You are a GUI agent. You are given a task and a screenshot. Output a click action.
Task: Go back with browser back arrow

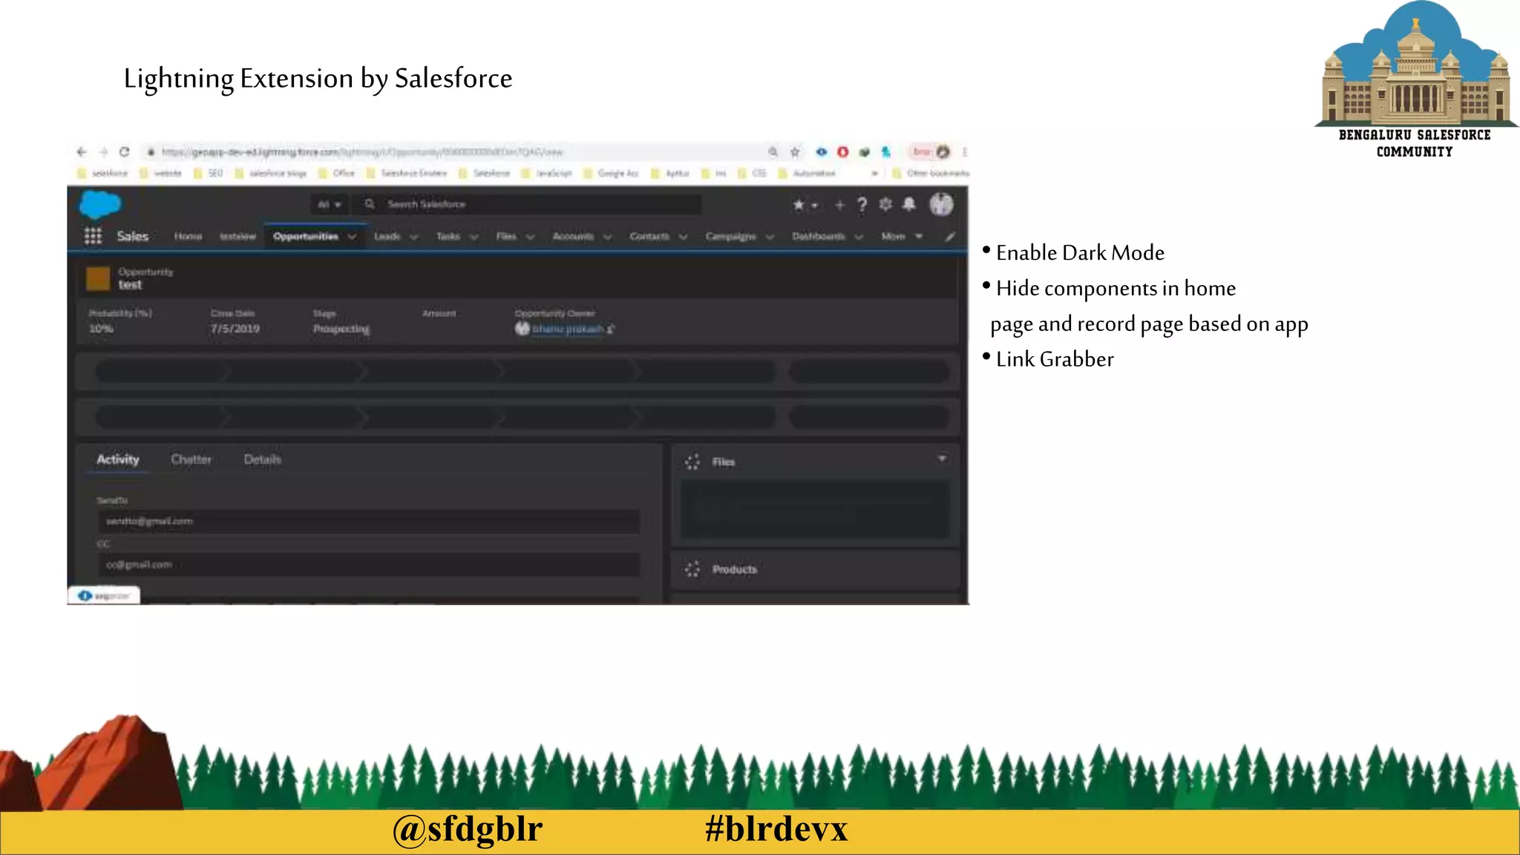(x=82, y=152)
